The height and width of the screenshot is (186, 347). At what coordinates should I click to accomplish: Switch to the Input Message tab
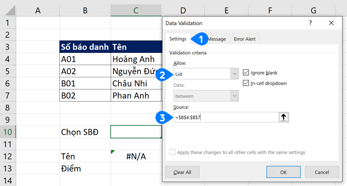[217, 39]
